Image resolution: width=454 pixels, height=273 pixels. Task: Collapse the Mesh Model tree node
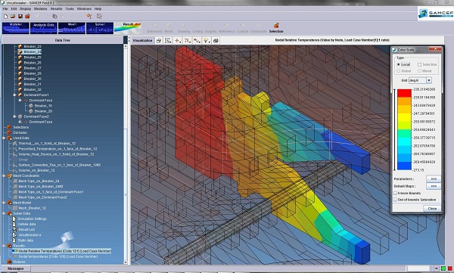(4, 203)
